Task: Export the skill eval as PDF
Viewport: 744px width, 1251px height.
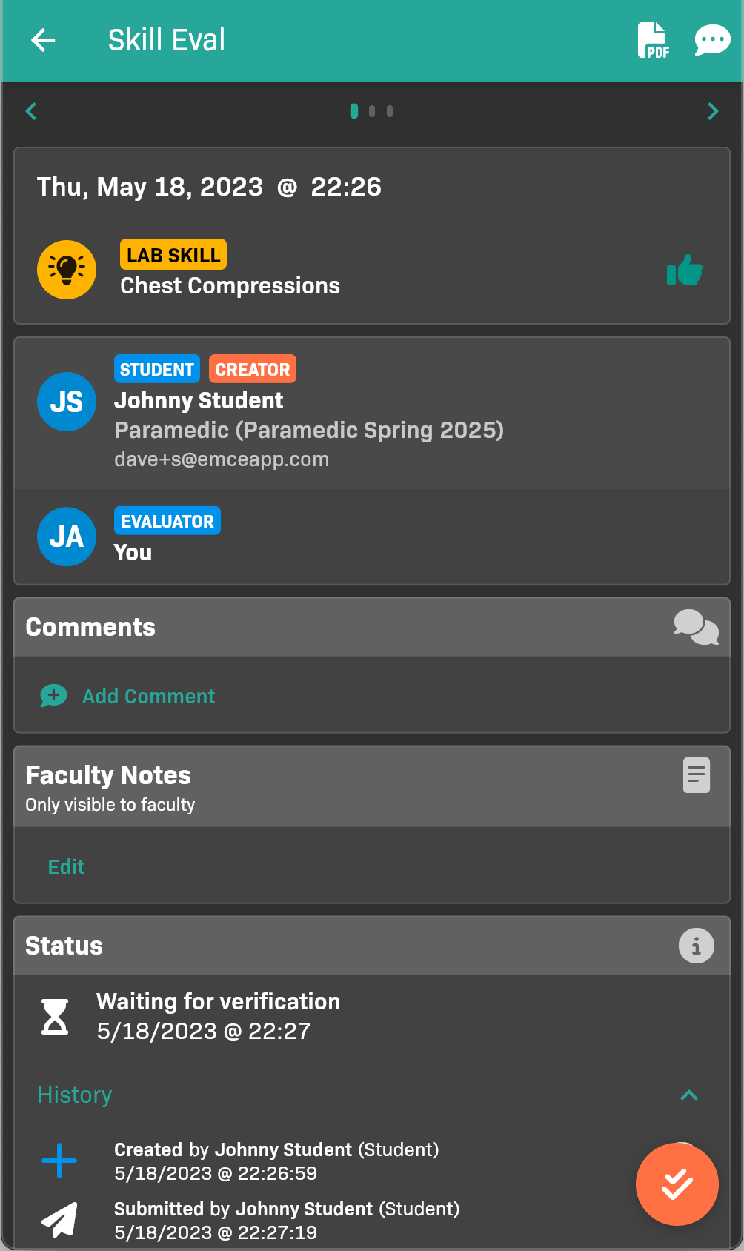Action: coord(653,40)
